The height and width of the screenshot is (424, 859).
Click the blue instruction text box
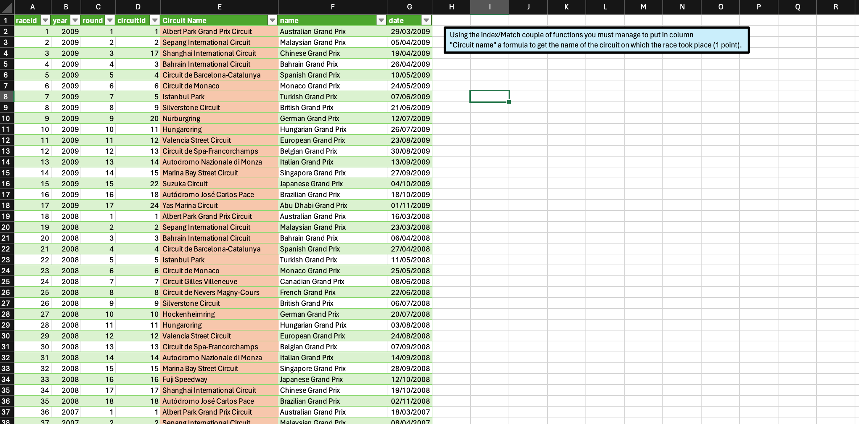[x=596, y=40]
